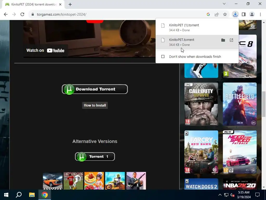The height and width of the screenshot is (200, 266).
Task: Click the Download Torrent button
Action: pyautogui.click(x=95, y=89)
